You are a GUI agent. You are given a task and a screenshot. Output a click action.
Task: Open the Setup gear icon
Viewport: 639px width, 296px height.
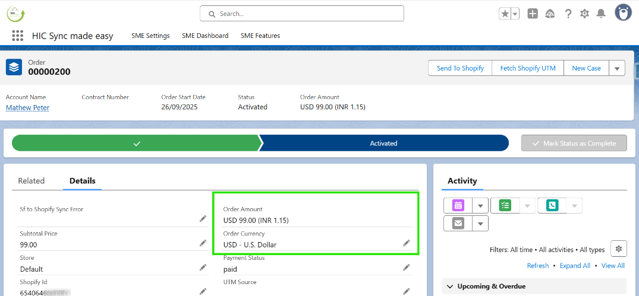click(584, 14)
